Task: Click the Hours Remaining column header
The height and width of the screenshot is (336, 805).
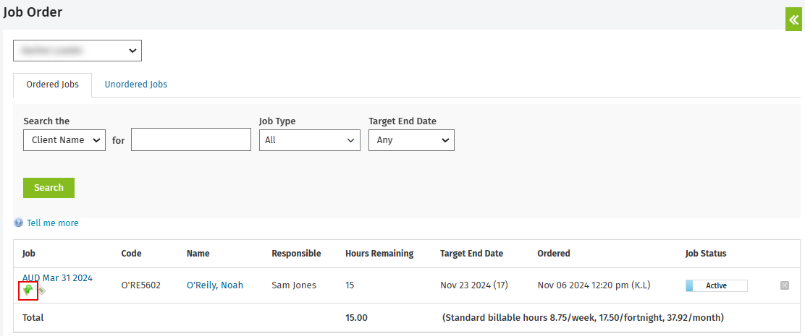Action: 379,253
